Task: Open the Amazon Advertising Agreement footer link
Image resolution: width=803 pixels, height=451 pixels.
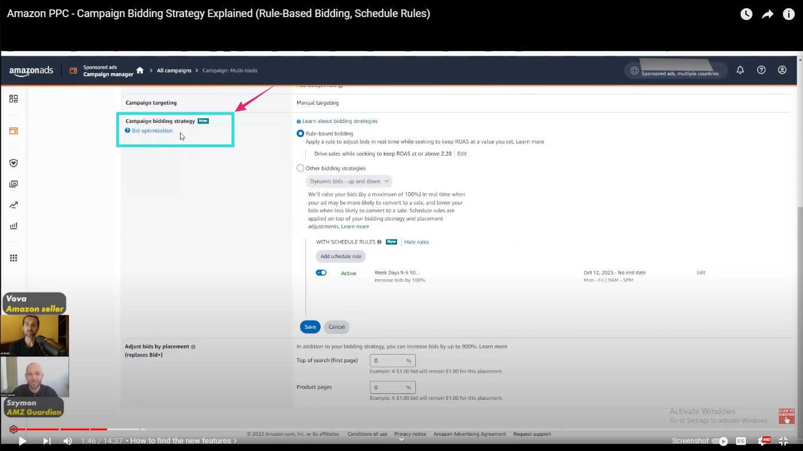Action: pos(469,434)
